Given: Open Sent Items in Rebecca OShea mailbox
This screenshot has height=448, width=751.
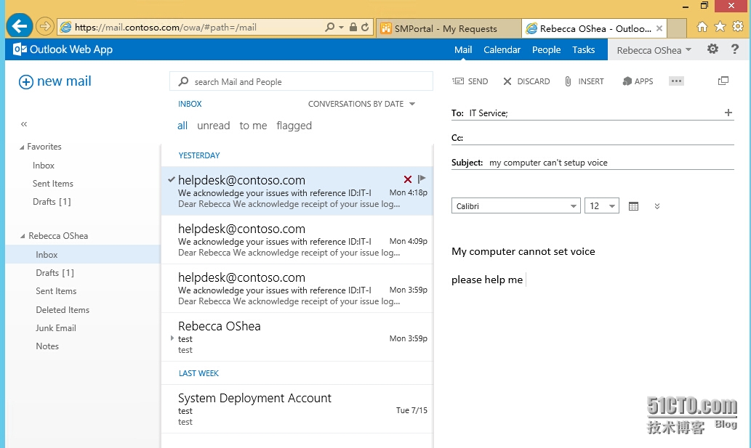Looking at the screenshot, I should [x=56, y=291].
